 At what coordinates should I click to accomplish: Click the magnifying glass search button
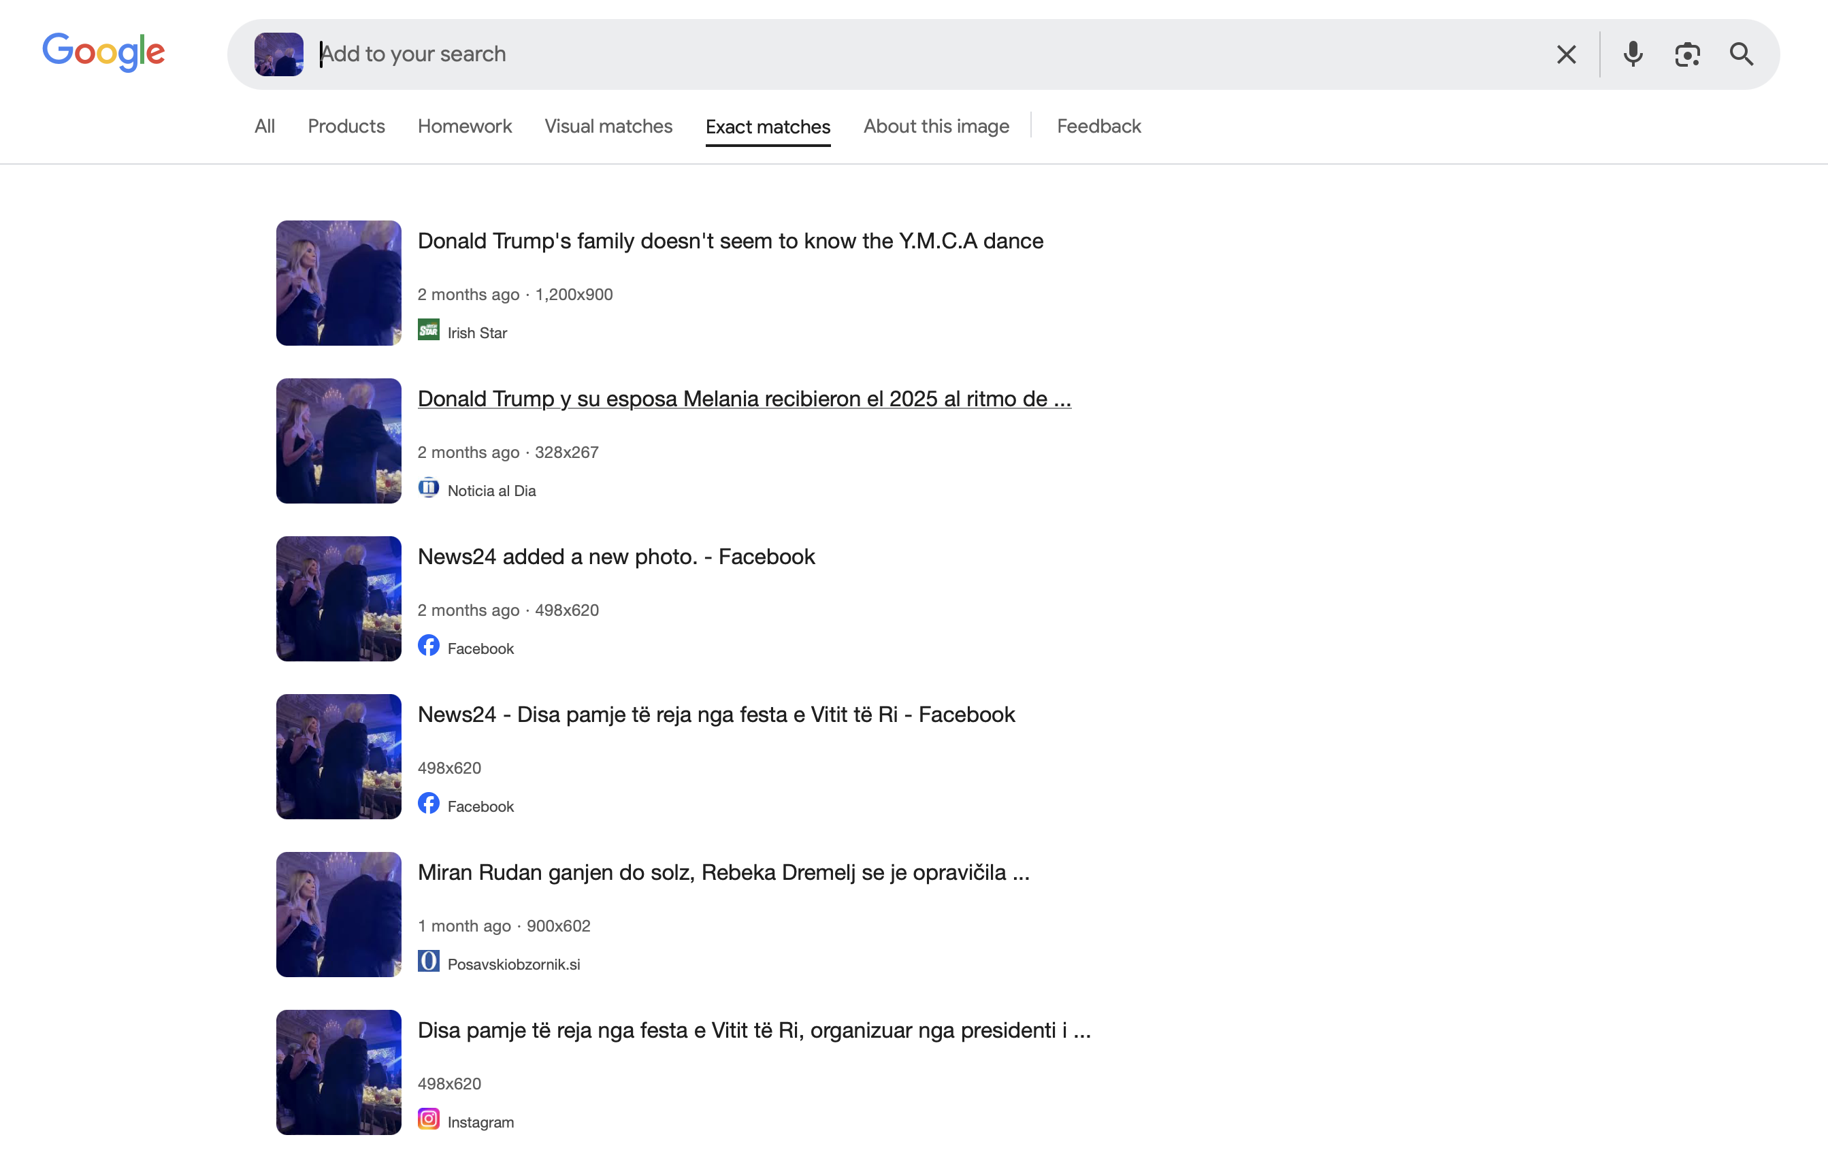[1742, 54]
